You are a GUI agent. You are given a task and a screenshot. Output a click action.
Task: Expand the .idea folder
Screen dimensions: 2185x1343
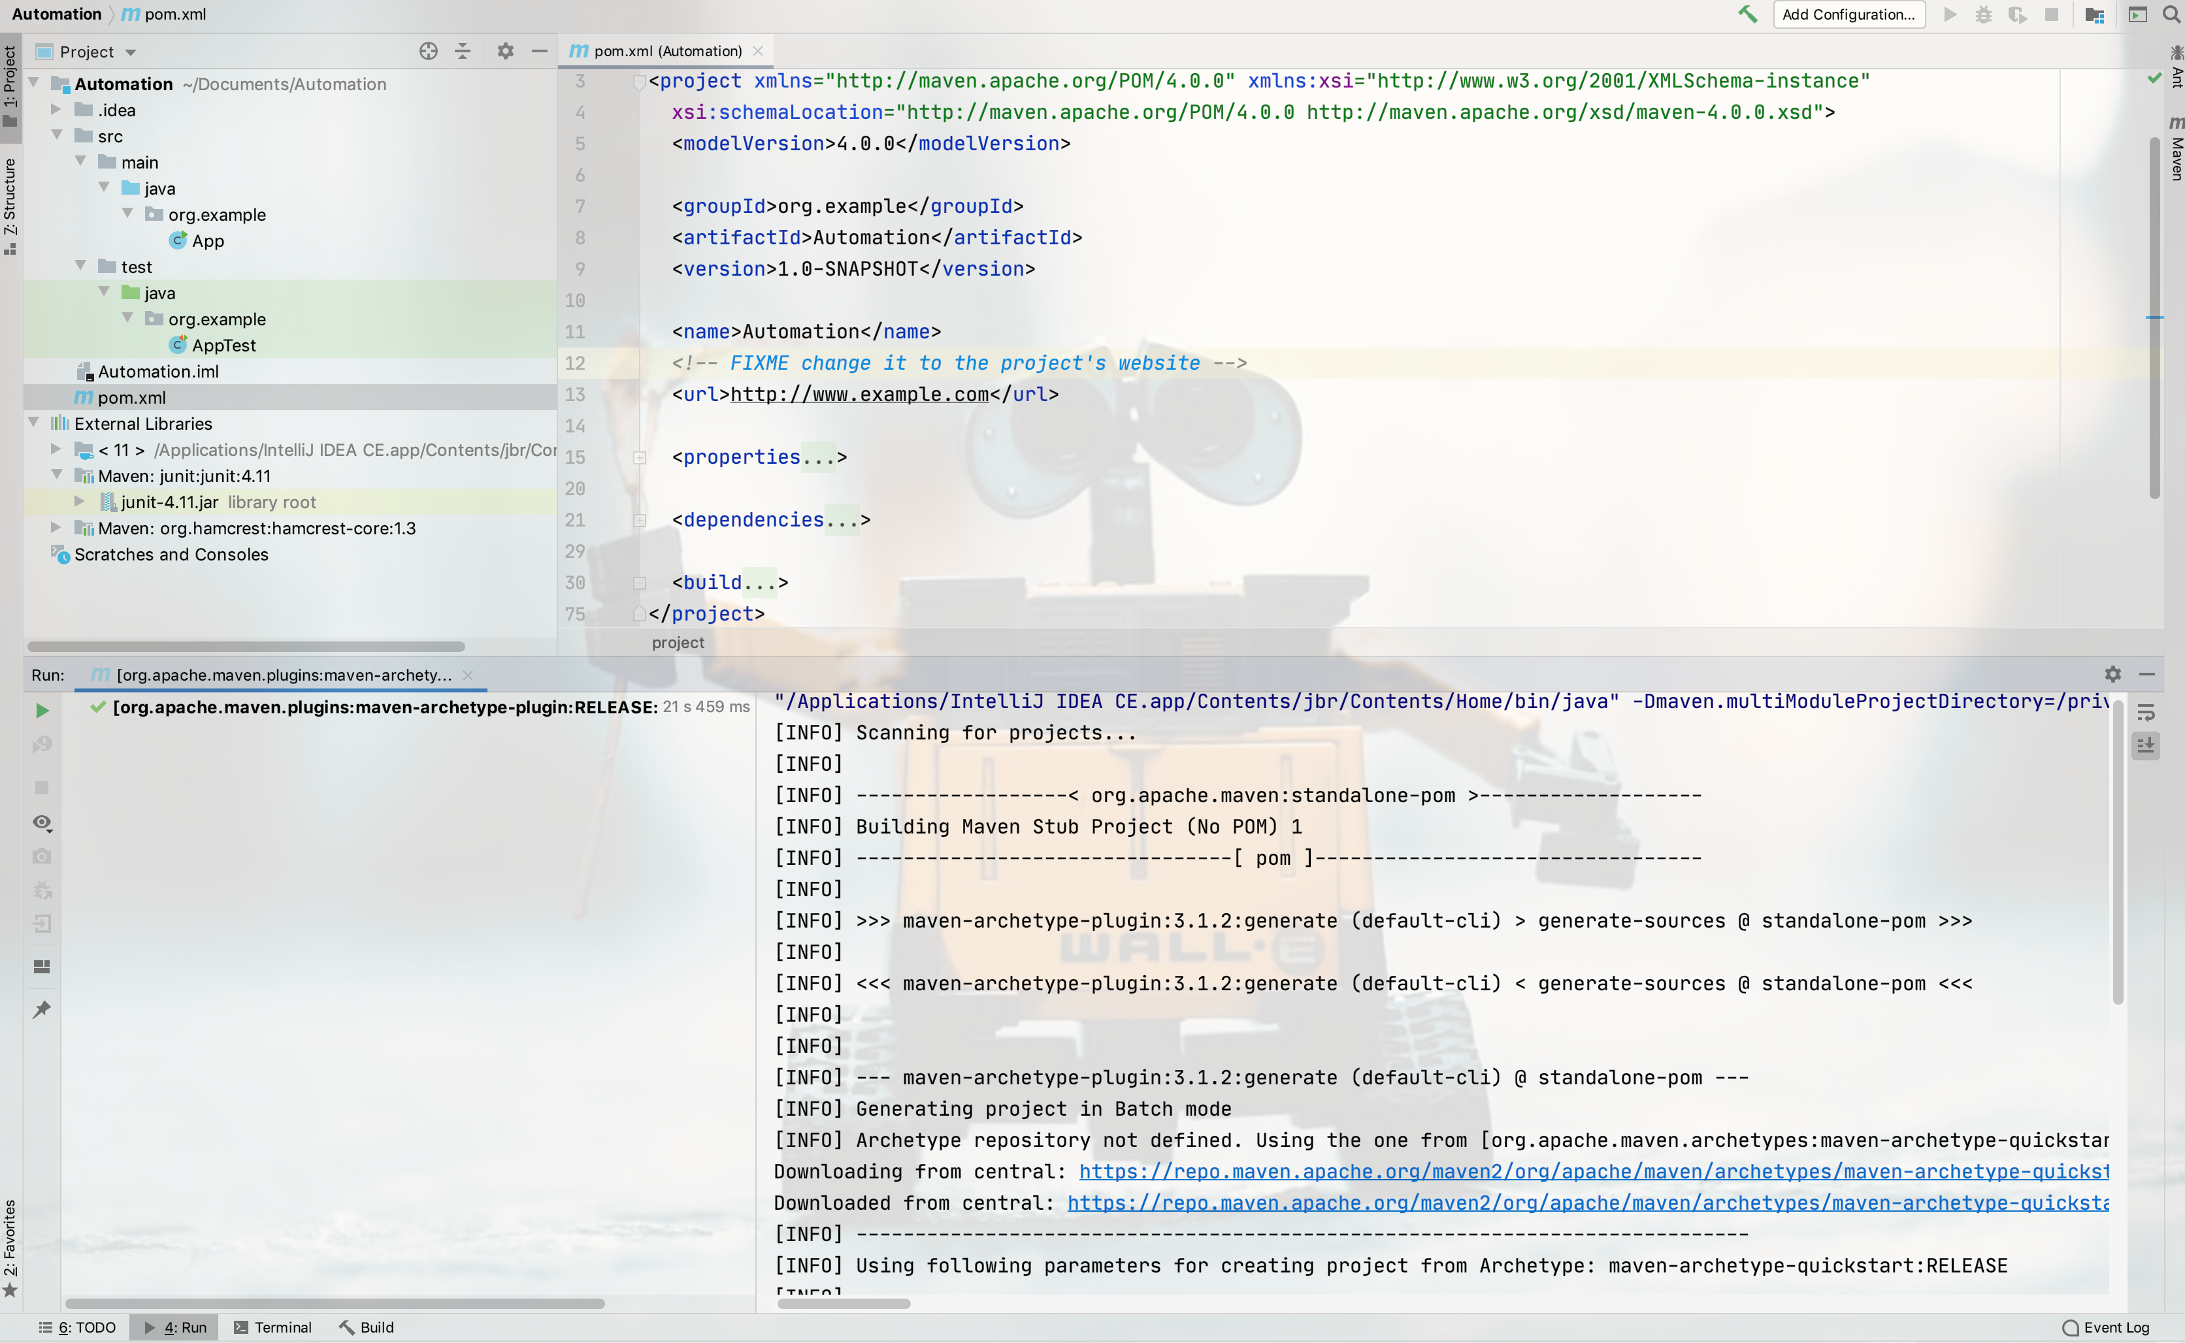[56, 109]
